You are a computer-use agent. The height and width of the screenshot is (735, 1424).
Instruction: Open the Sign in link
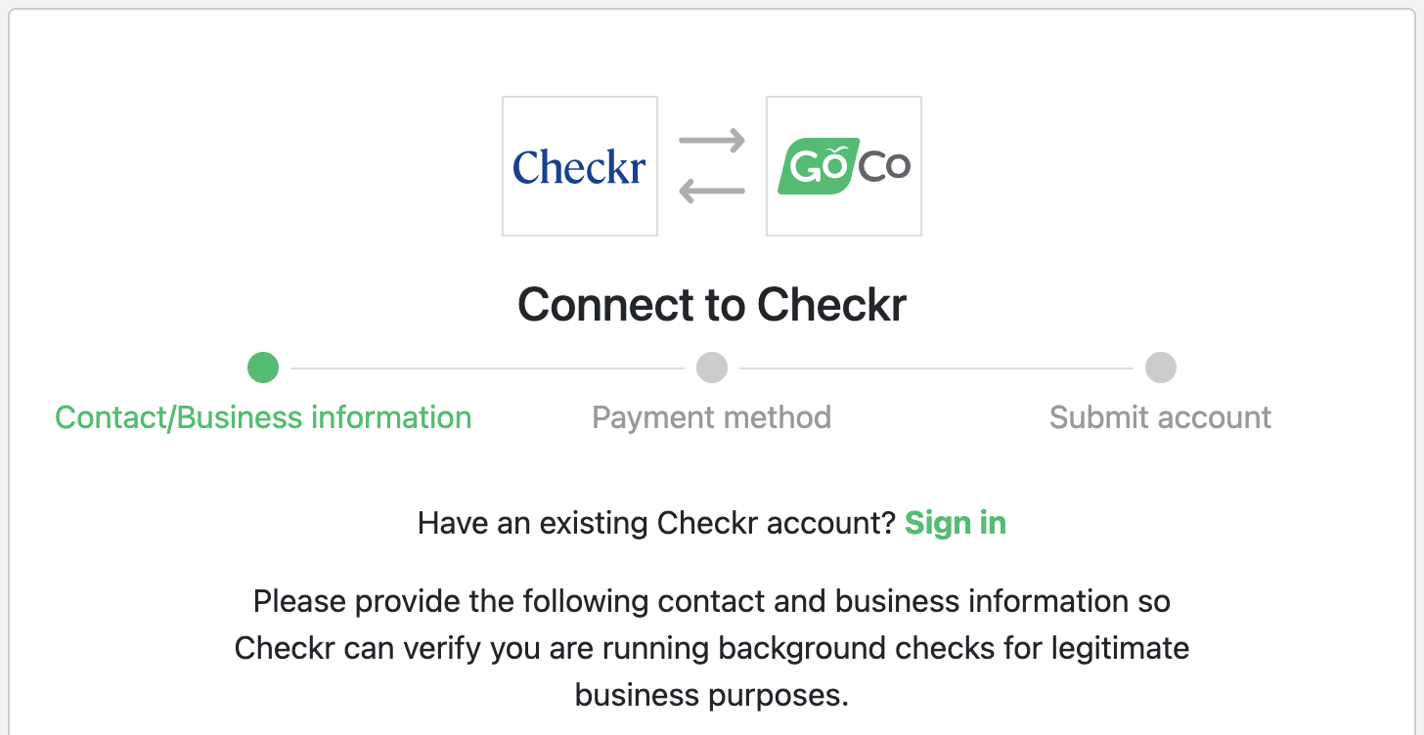956,523
